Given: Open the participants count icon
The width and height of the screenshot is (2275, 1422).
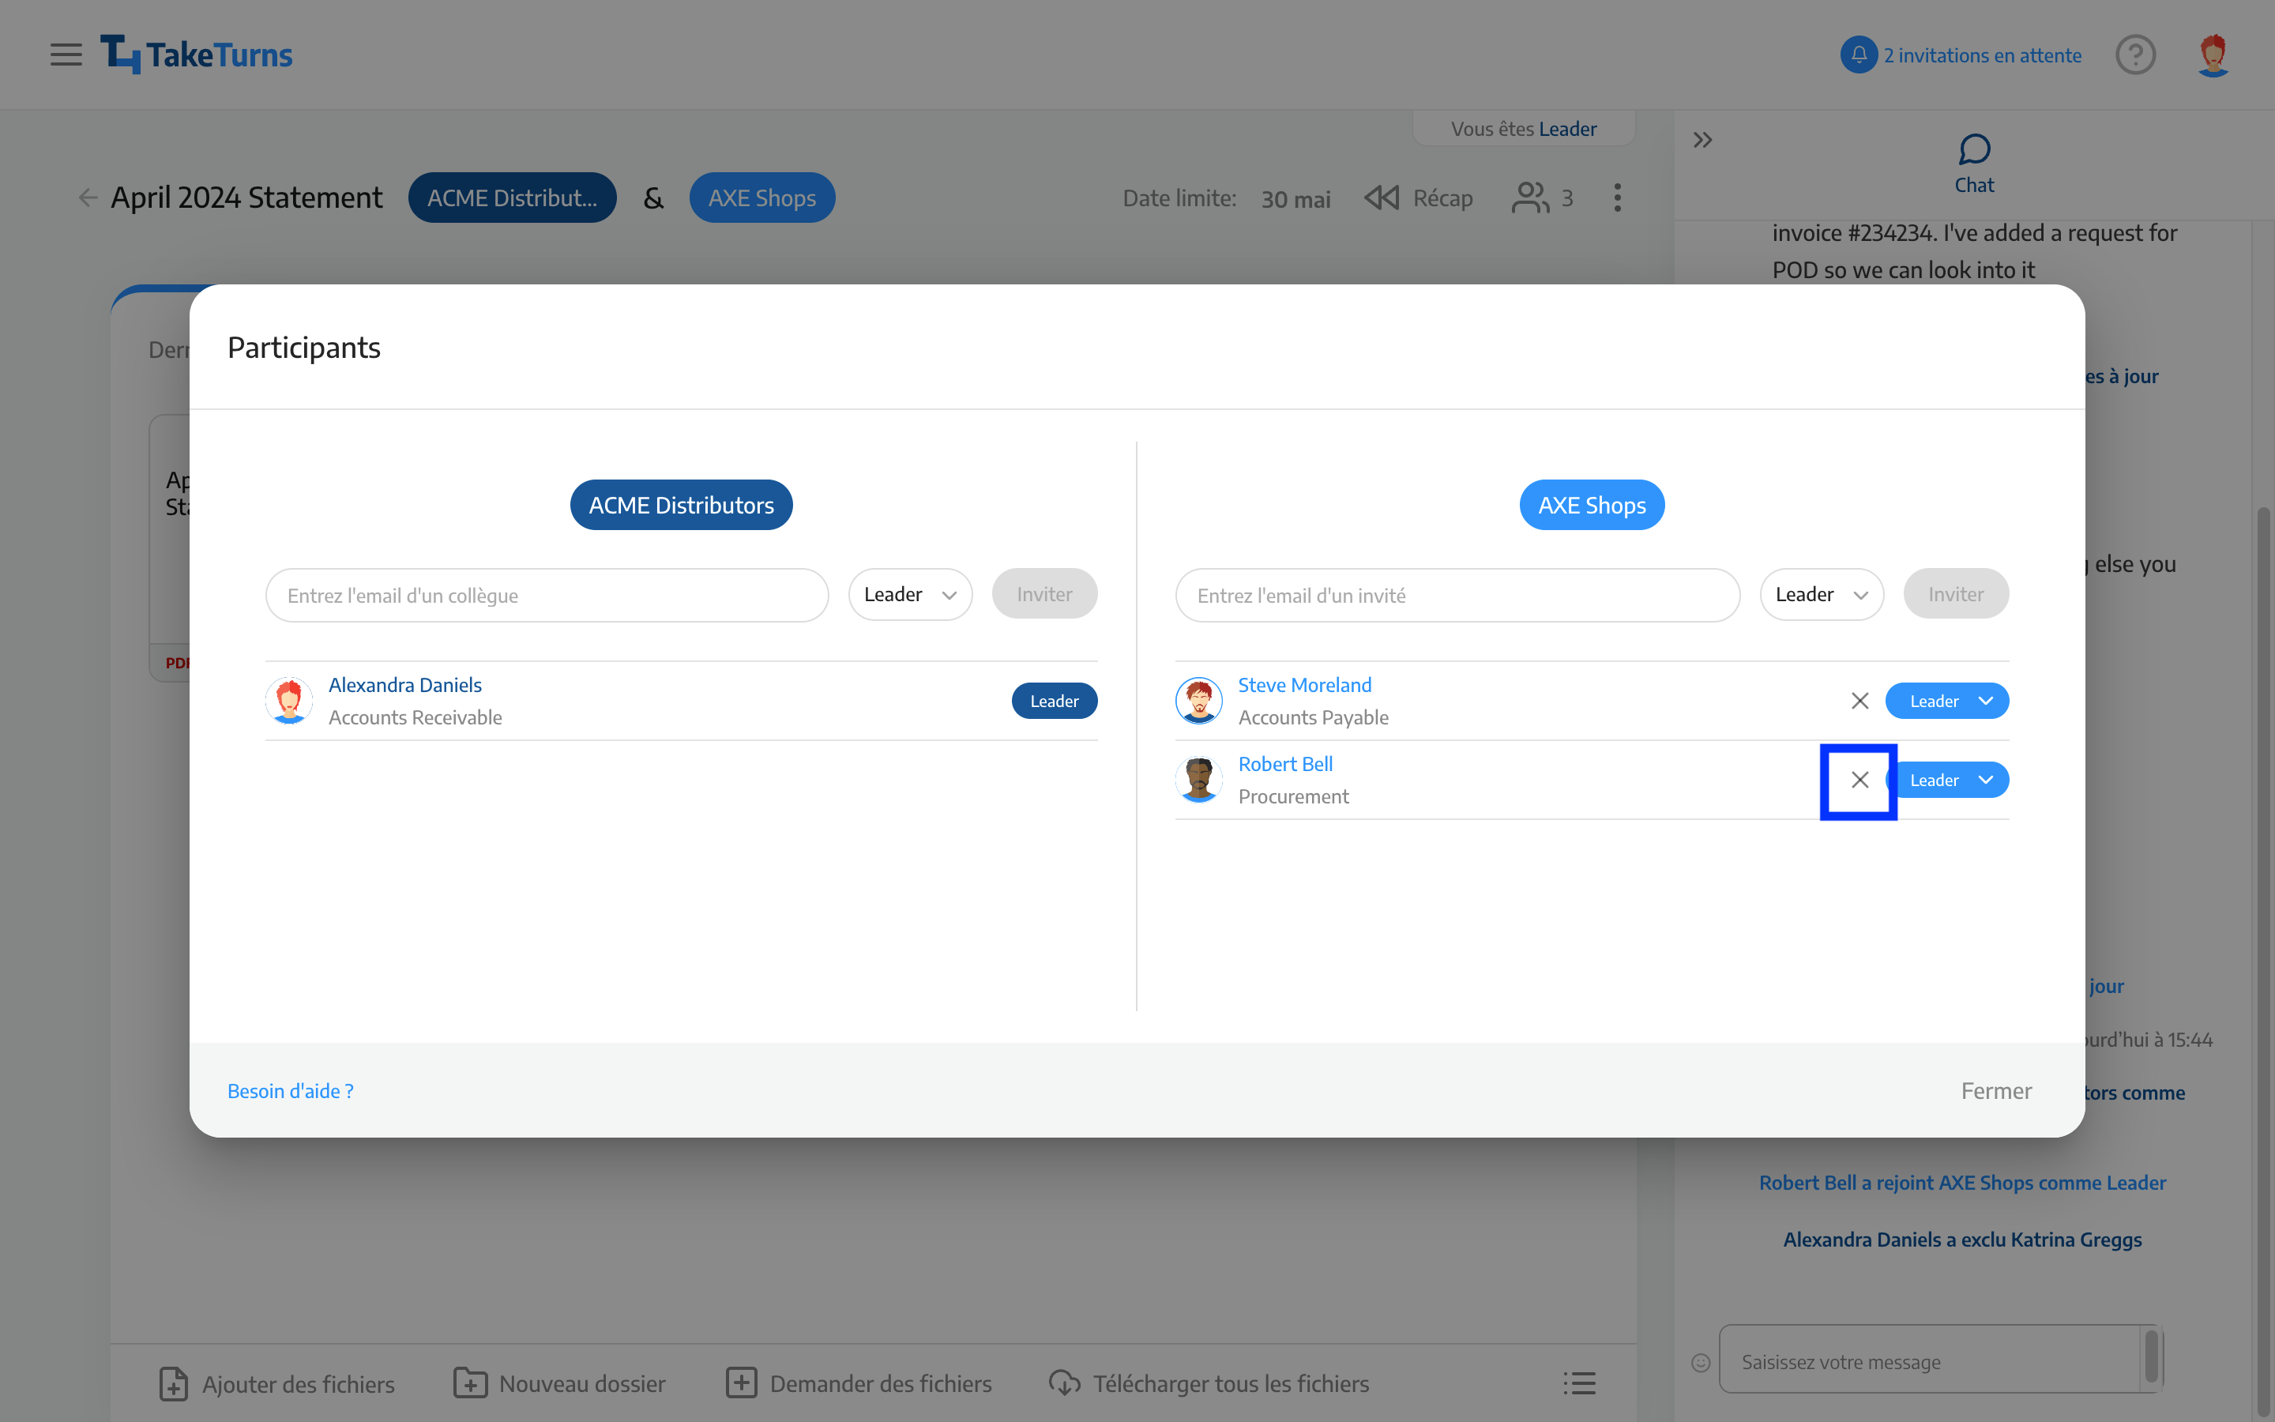Looking at the screenshot, I should pos(1529,197).
